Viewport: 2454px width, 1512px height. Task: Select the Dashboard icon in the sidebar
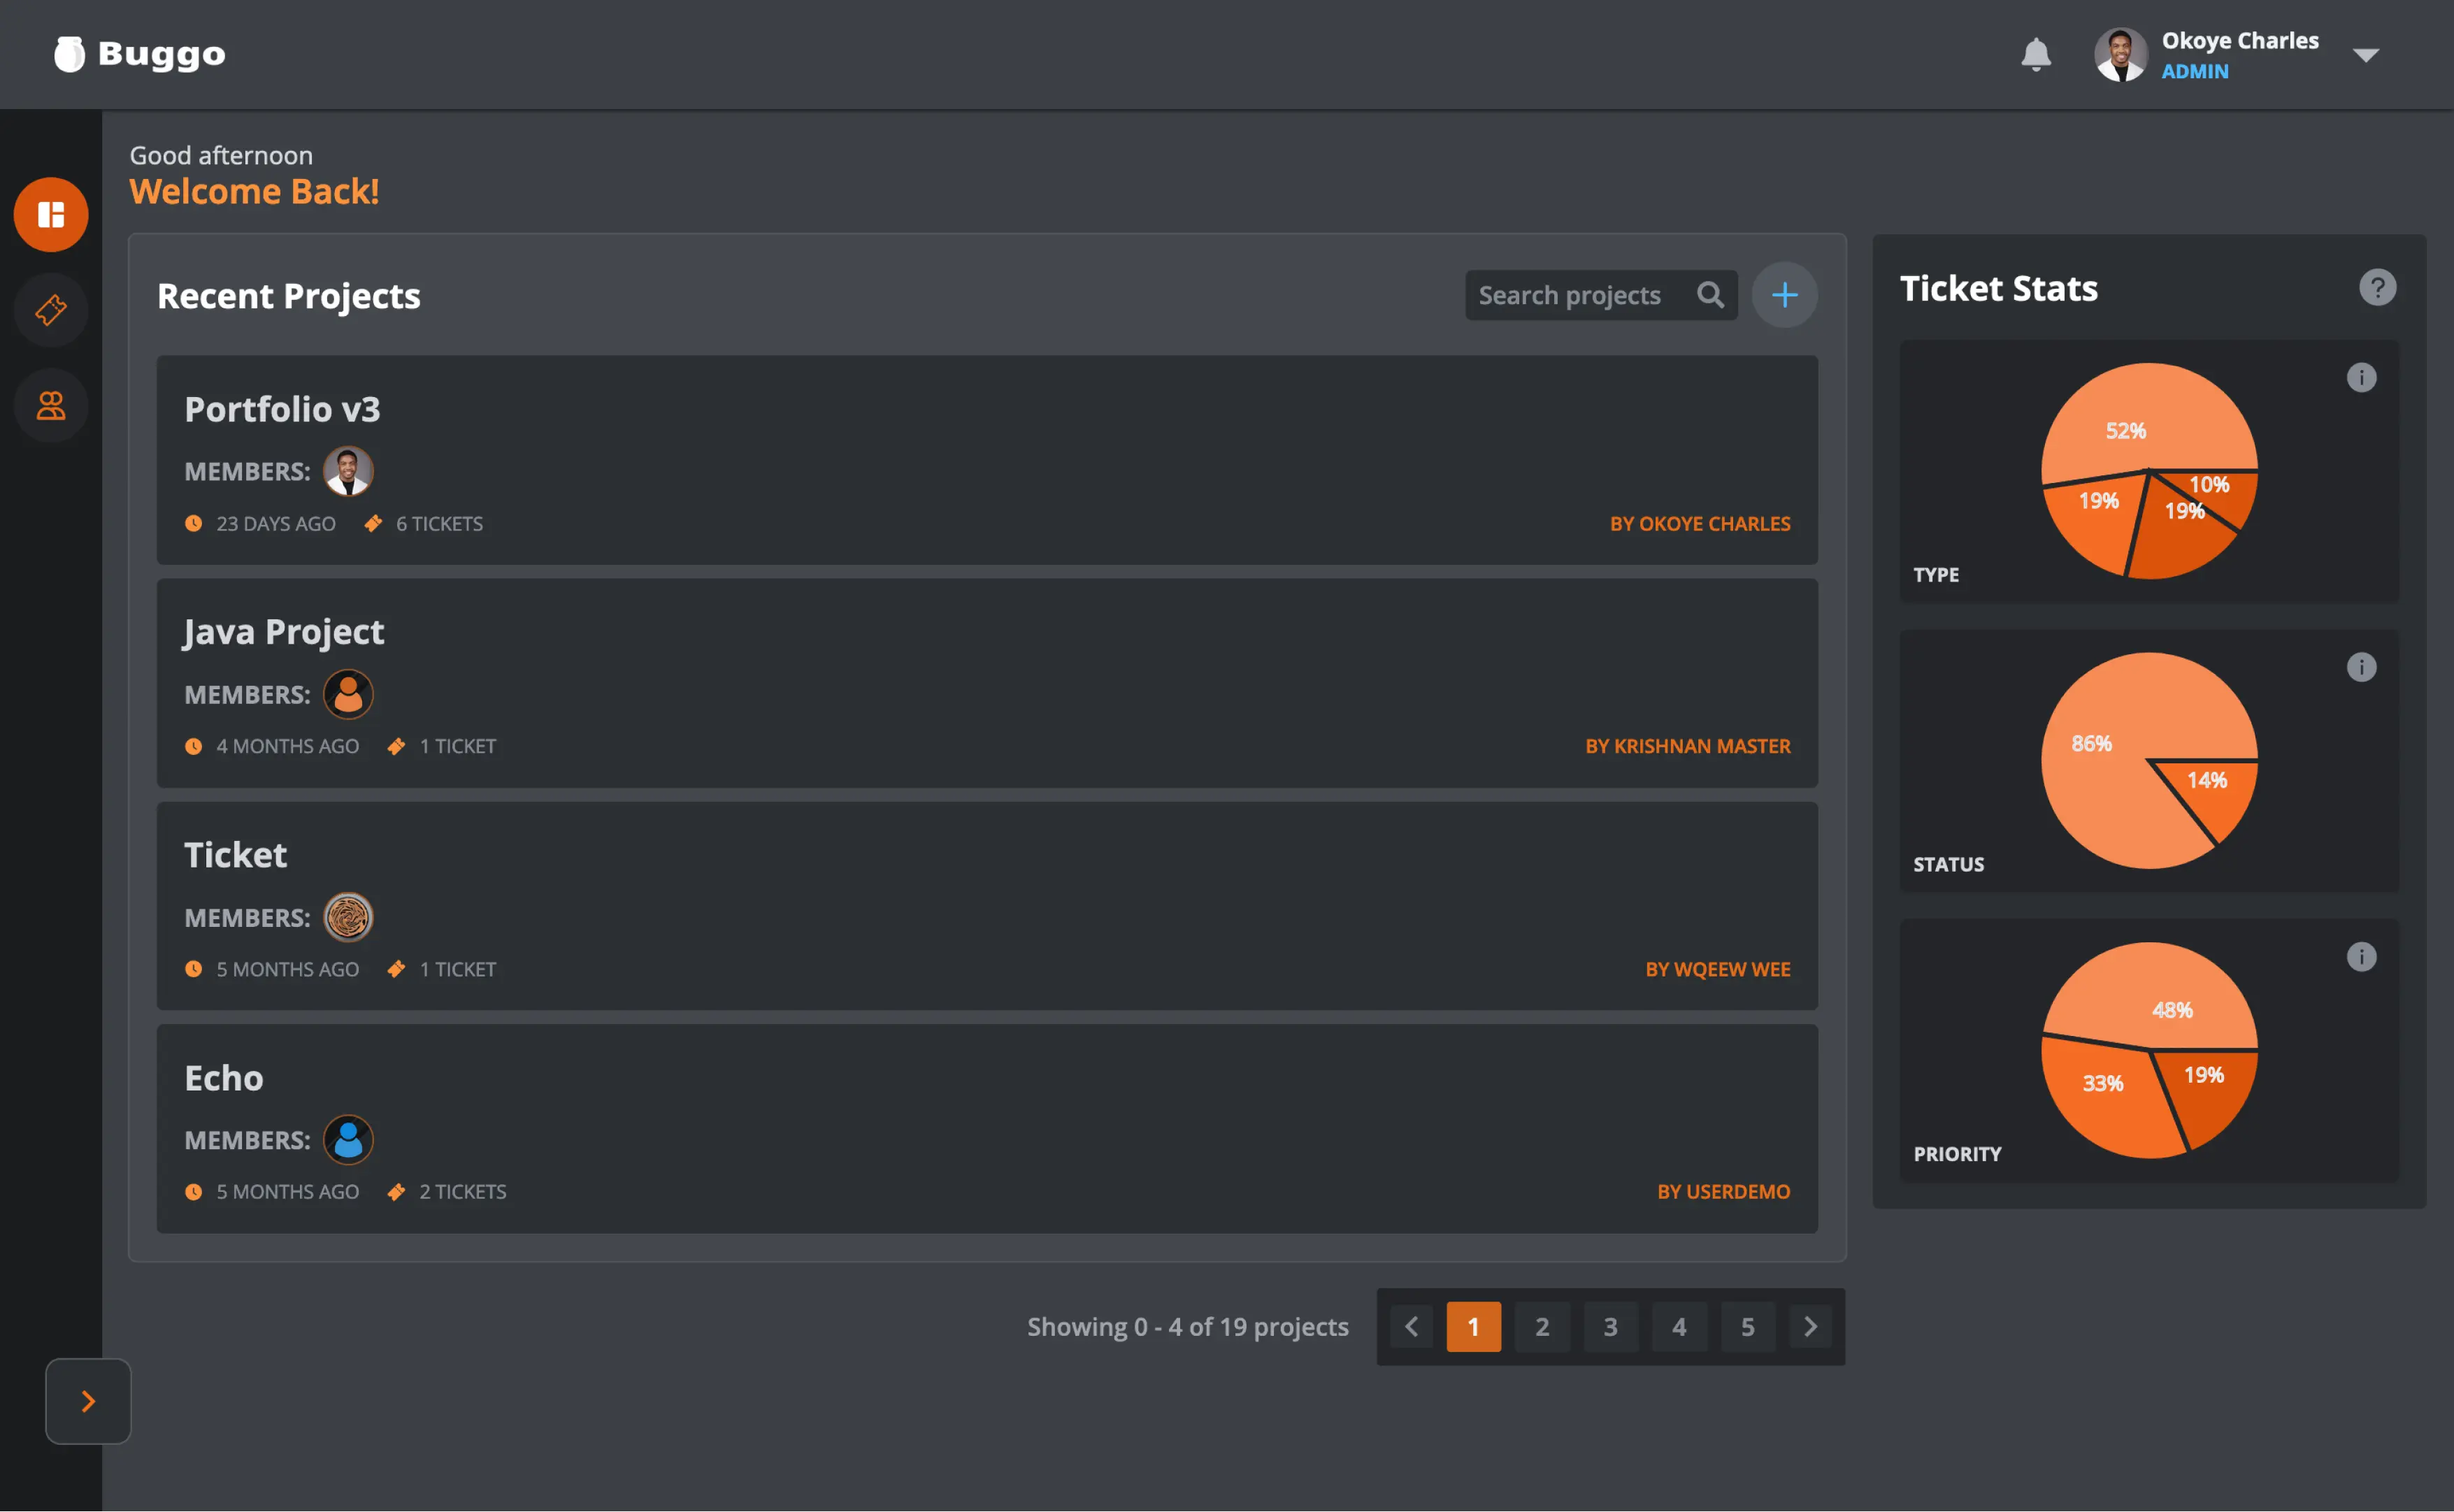click(50, 214)
